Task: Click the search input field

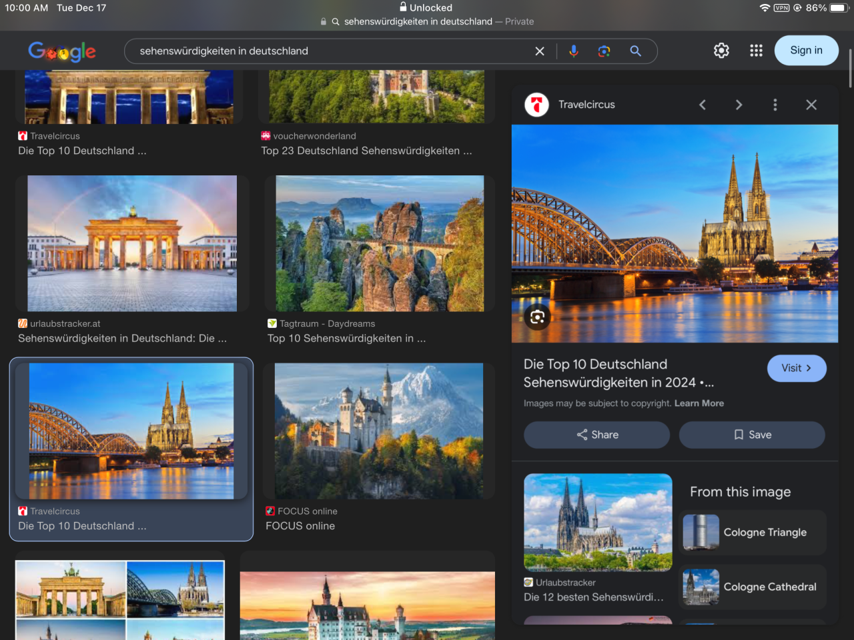Action: click(327, 51)
